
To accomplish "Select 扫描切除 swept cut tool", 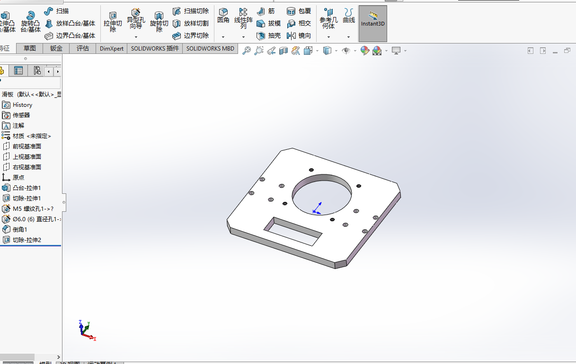I will [x=190, y=11].
